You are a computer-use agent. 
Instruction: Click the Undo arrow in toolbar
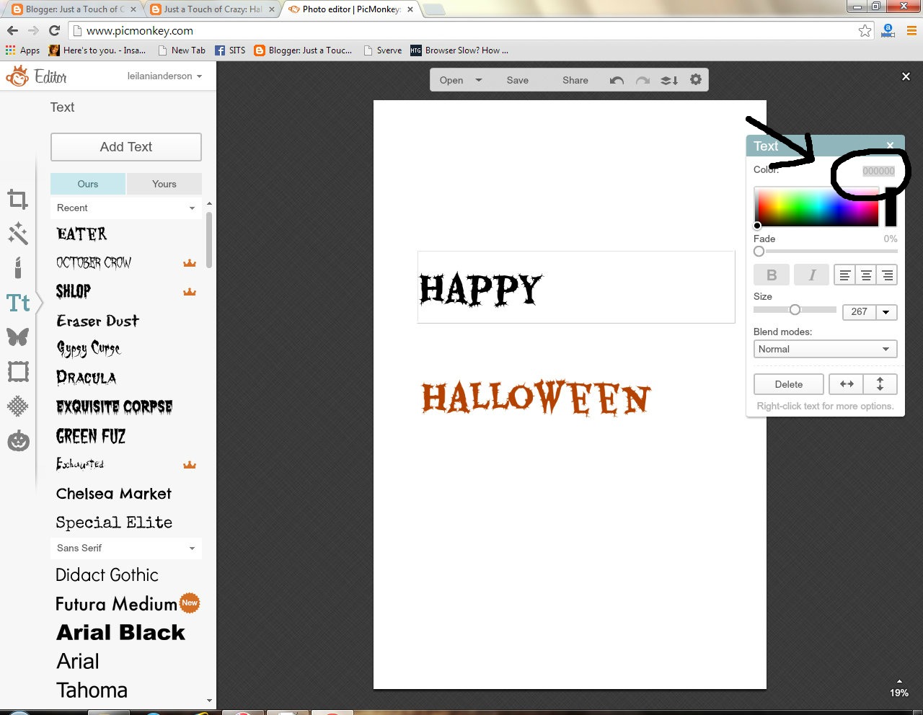pos(617,80)
